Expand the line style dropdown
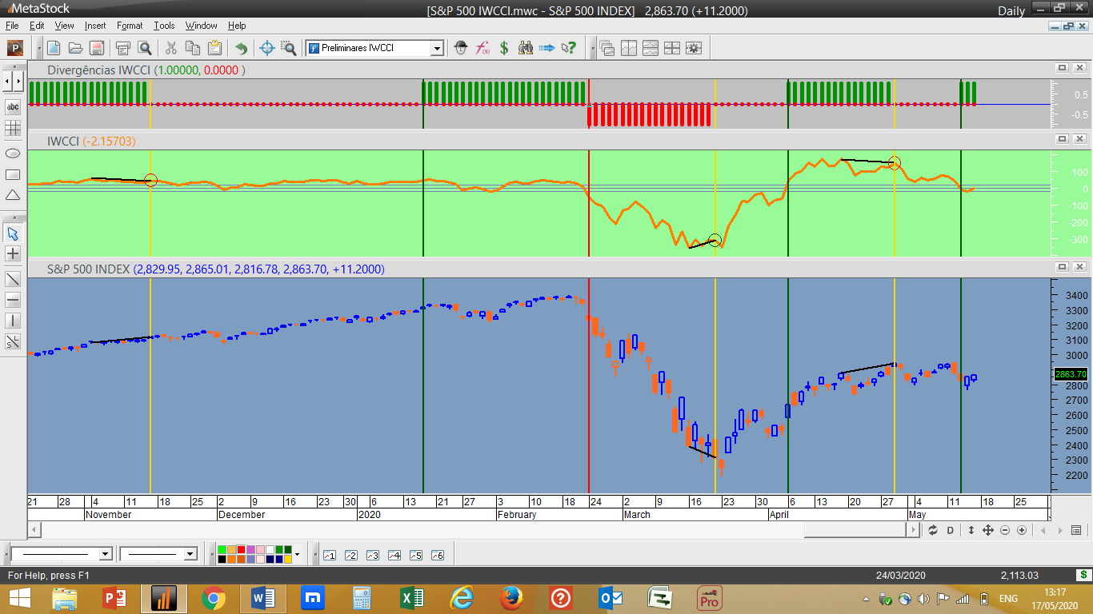1093x614 pixels. coord(106,554)
